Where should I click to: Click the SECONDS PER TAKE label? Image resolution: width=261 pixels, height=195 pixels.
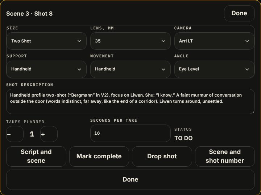114,120
